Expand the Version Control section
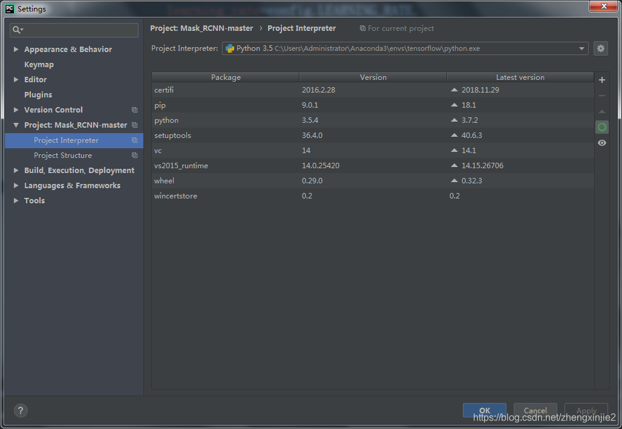Image resolution: width=622 pixels, height=429 pixels. [x=16, y=110]
